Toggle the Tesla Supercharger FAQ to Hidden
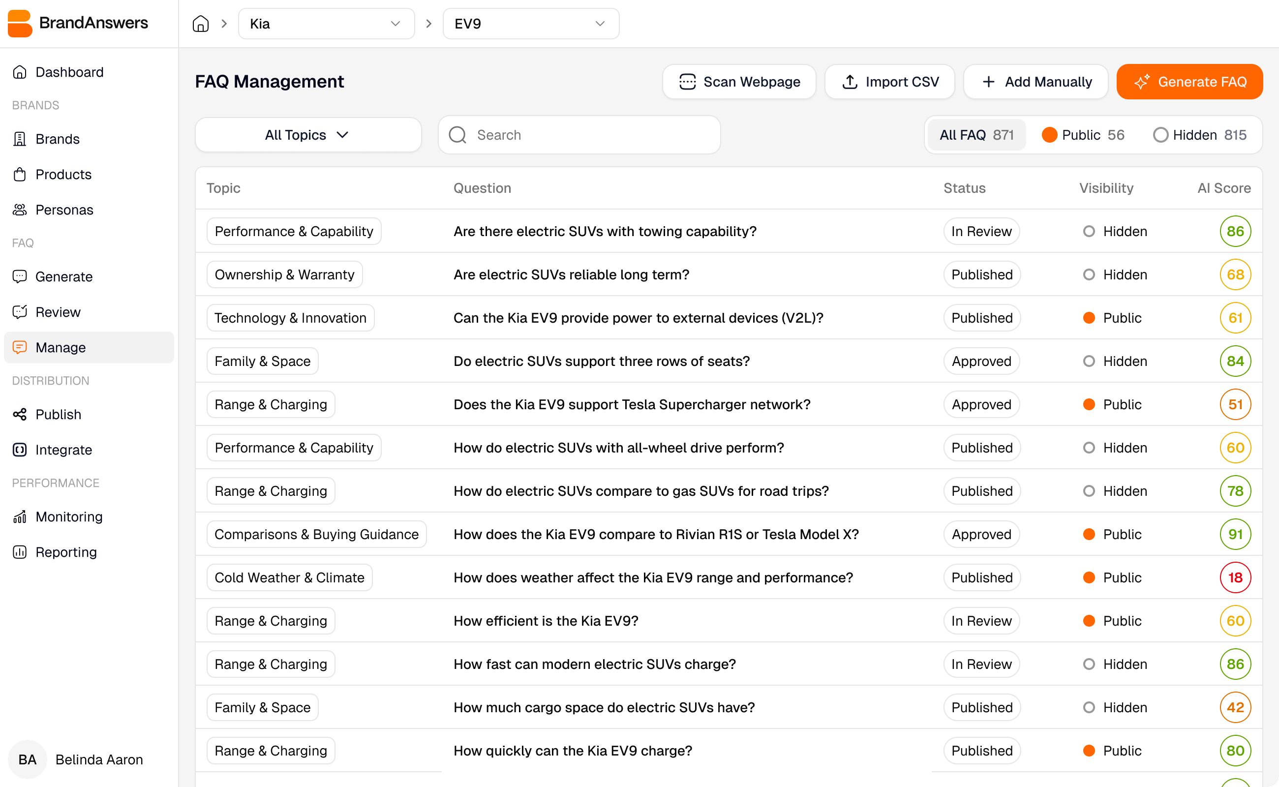This screenshot has height=787, width=1279. (1089, 404)
